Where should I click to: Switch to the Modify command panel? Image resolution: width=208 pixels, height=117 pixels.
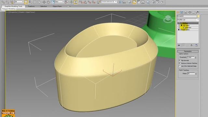pyautogui.click(x=182, y=12)
